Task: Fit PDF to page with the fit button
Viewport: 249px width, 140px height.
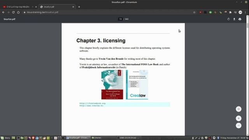Action: pyautogui.click(x=238, y=109)
